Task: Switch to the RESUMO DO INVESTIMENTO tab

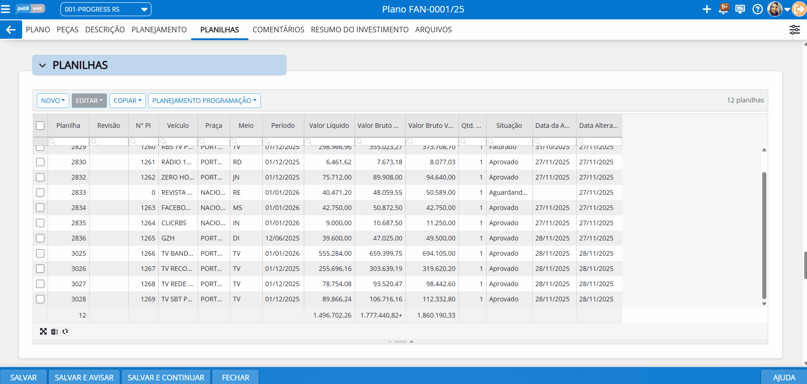Action: [359, 30]
